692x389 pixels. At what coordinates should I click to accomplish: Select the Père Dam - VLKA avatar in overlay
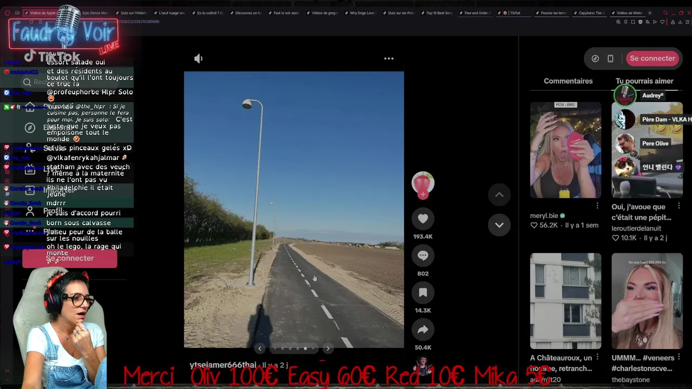click(625, 119)
